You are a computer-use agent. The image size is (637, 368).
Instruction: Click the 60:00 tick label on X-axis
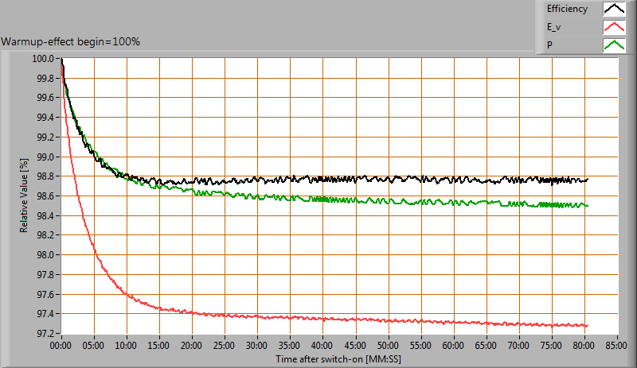[x=453, y=347]
